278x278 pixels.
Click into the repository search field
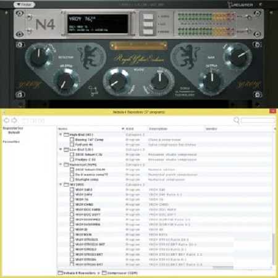tap(258, 120)
